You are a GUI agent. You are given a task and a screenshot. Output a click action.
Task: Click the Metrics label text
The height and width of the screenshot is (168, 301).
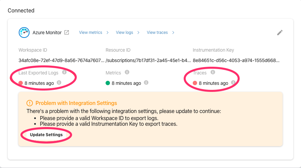(113, 73)
